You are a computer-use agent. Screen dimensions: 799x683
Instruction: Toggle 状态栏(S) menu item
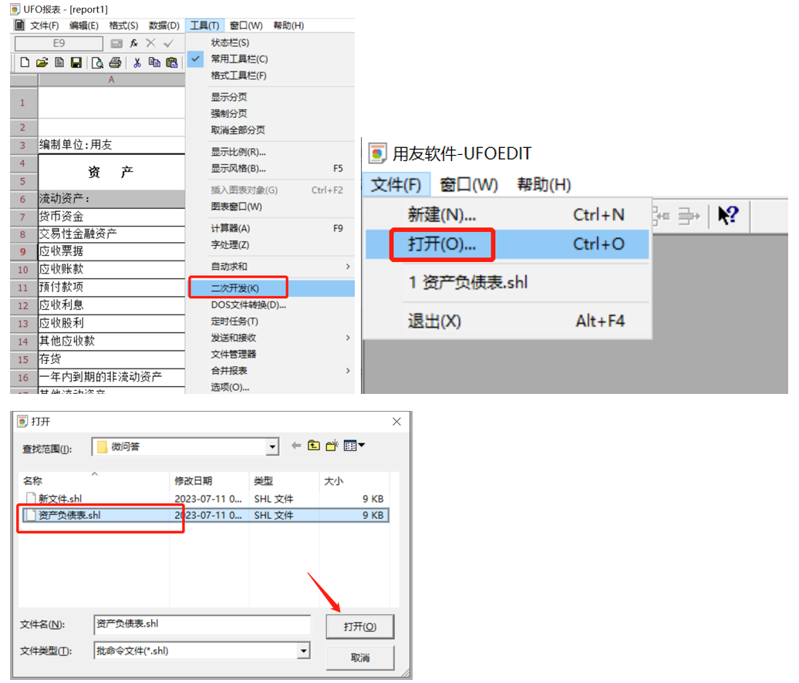pos(271,42)
